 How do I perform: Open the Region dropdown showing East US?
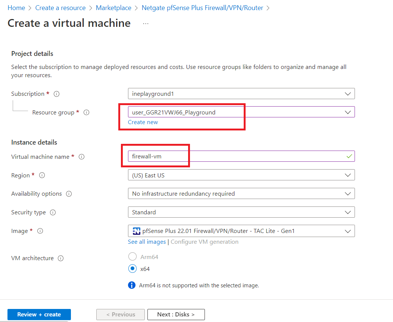click(241, 175)
